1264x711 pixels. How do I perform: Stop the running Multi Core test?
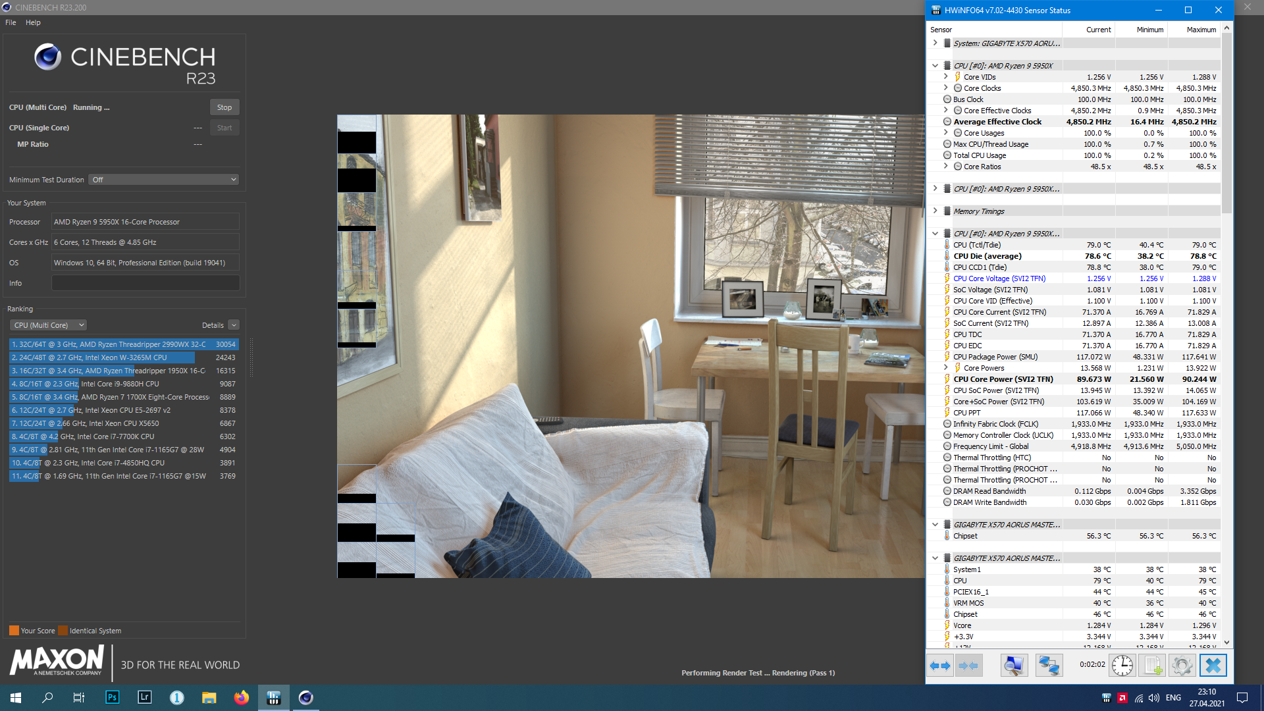point(224,107)
